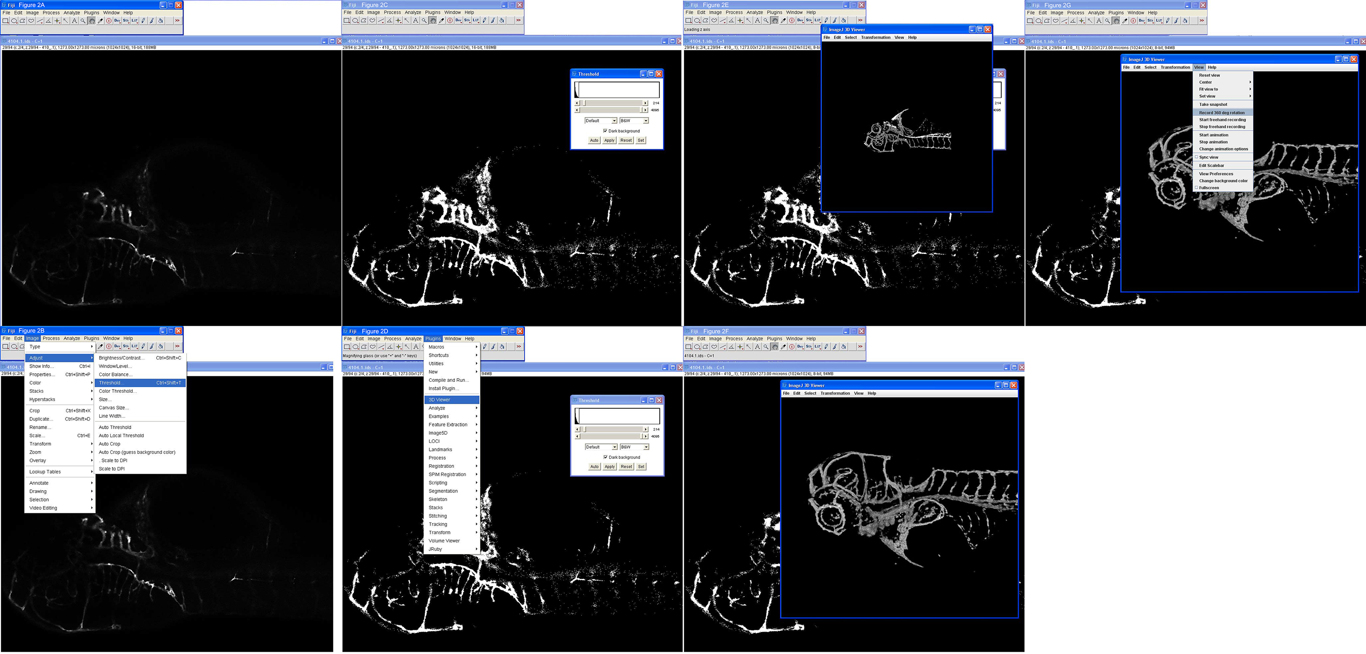Click the Wand tracing tool in Figure 2A

[66, 21]
